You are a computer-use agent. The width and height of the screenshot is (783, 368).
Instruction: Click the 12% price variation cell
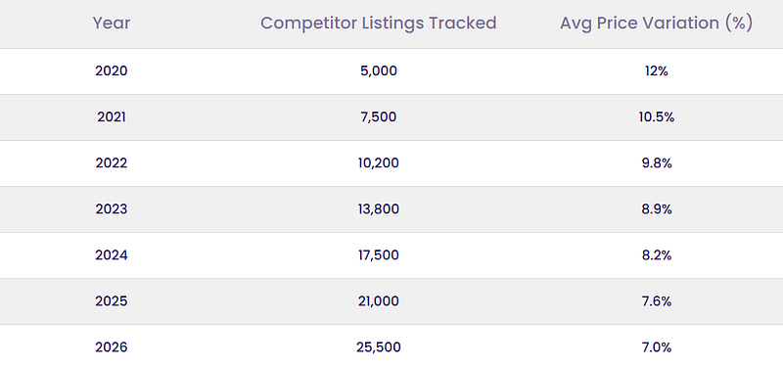(x=656, y=70)
